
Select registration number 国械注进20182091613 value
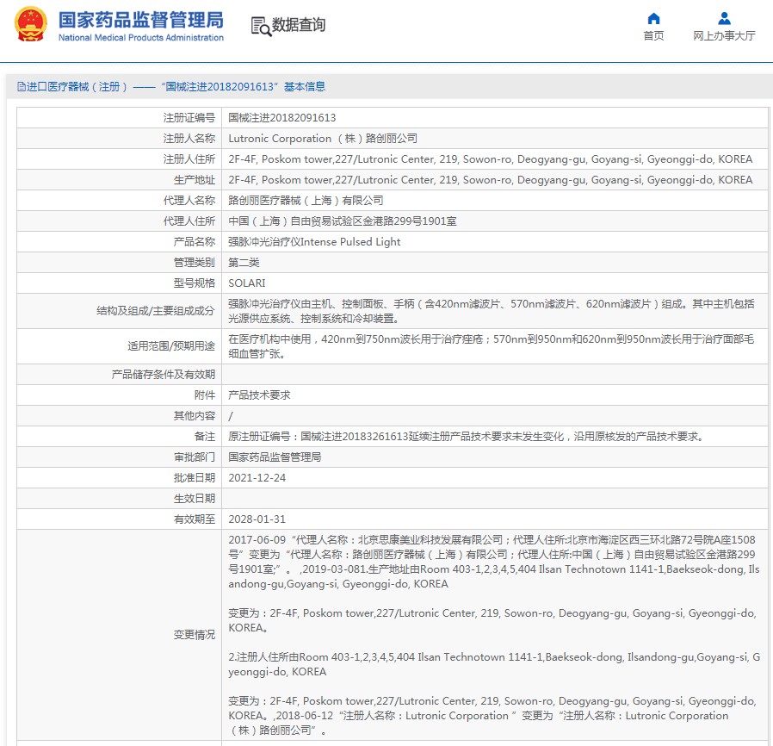pyautogui.click(x=282, y=118)
